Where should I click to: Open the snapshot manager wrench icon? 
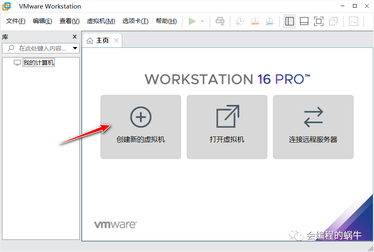(x=270, y=21)
